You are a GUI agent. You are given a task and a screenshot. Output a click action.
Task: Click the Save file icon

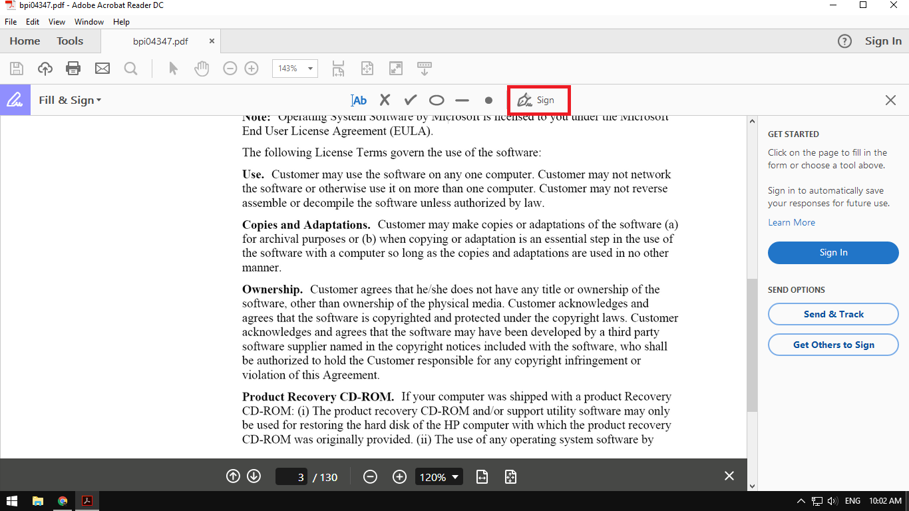17,68
